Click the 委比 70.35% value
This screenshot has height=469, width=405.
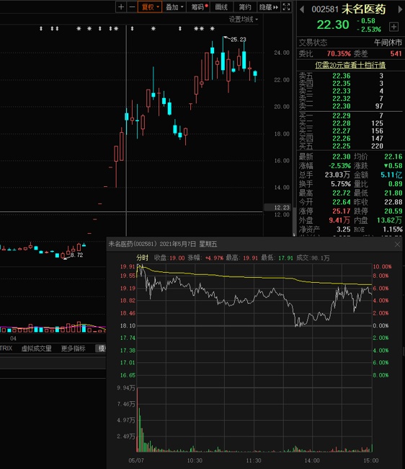click(339, 54)
